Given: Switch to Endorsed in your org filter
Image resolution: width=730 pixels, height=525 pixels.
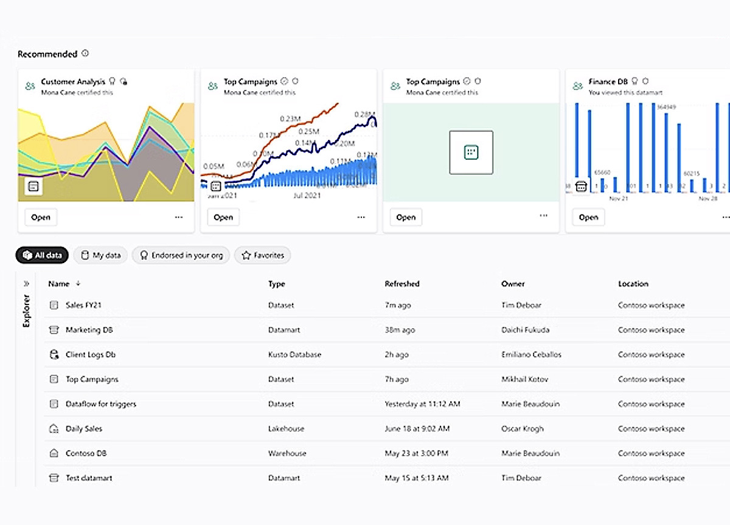Looking at the screenshot, I should 181,255.
